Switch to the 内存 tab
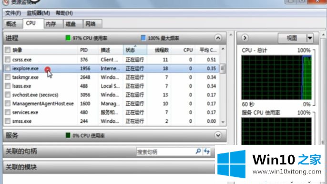The height and width of the screenshot is (184, 327). pos(53,24)
